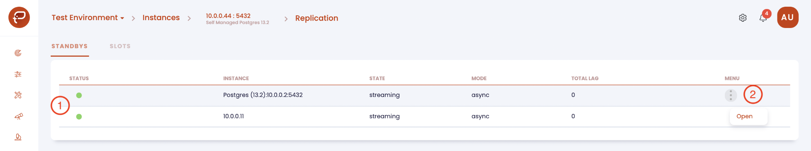The image size is (811, 151).
Task: Click the TOTAL LAG column header
Action: (585, 78)
